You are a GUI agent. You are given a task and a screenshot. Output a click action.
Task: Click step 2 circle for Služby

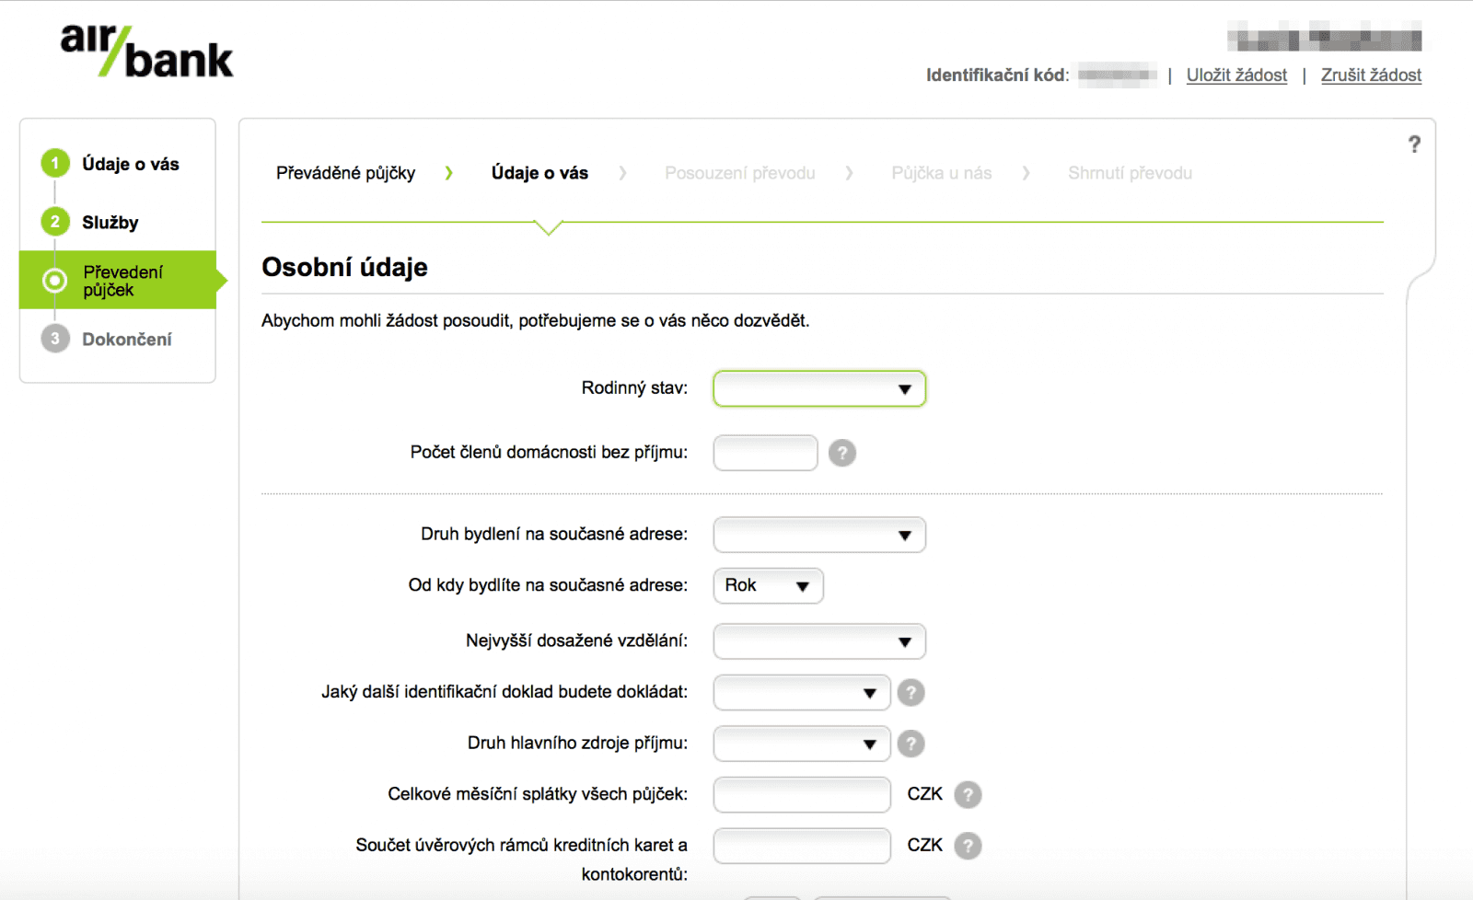pyautogui.click(x=55, y=222)
